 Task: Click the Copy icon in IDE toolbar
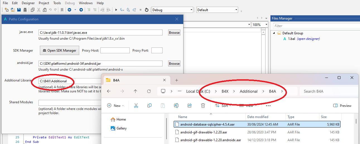[33, 10]
